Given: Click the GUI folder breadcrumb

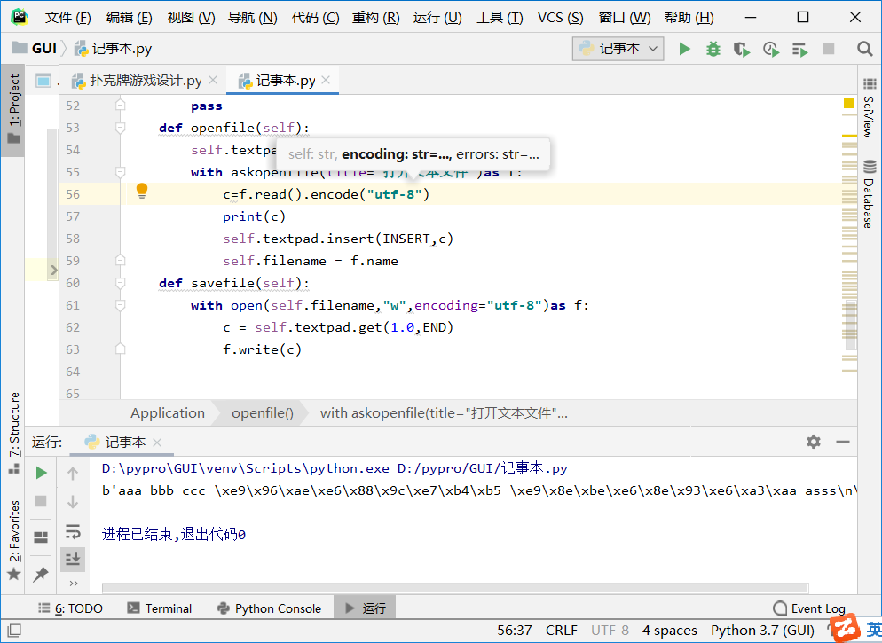Looking at the screenshot, I should (x=35, y=49).
